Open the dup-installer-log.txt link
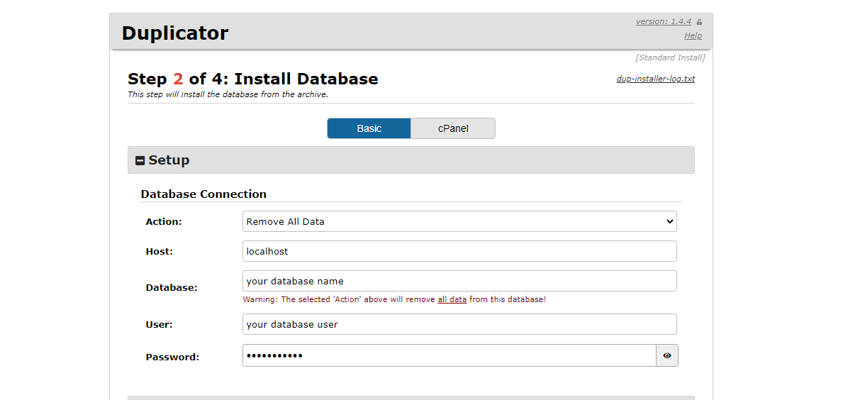The image size is (843, 400). 655,79
